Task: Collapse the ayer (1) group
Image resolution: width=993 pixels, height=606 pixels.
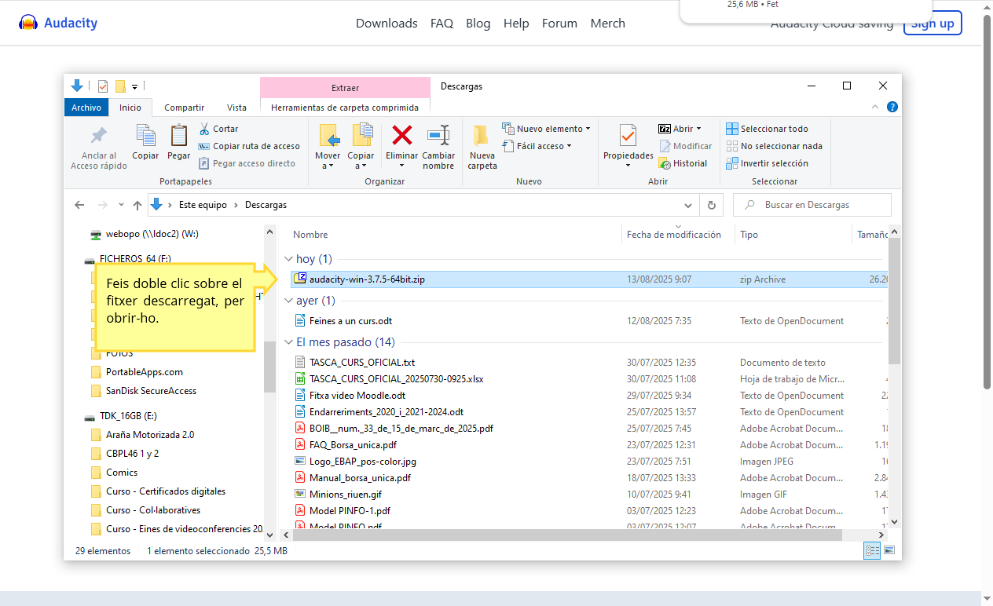Action: click(x=288, y=301)
